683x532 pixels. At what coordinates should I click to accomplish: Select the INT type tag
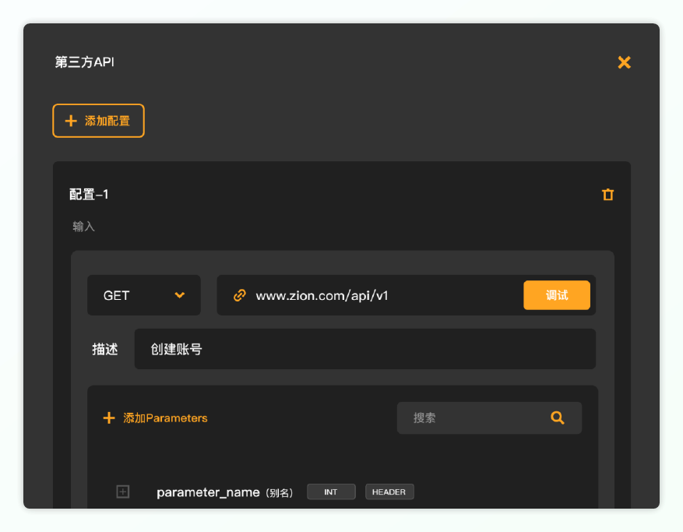click(331, 492)
